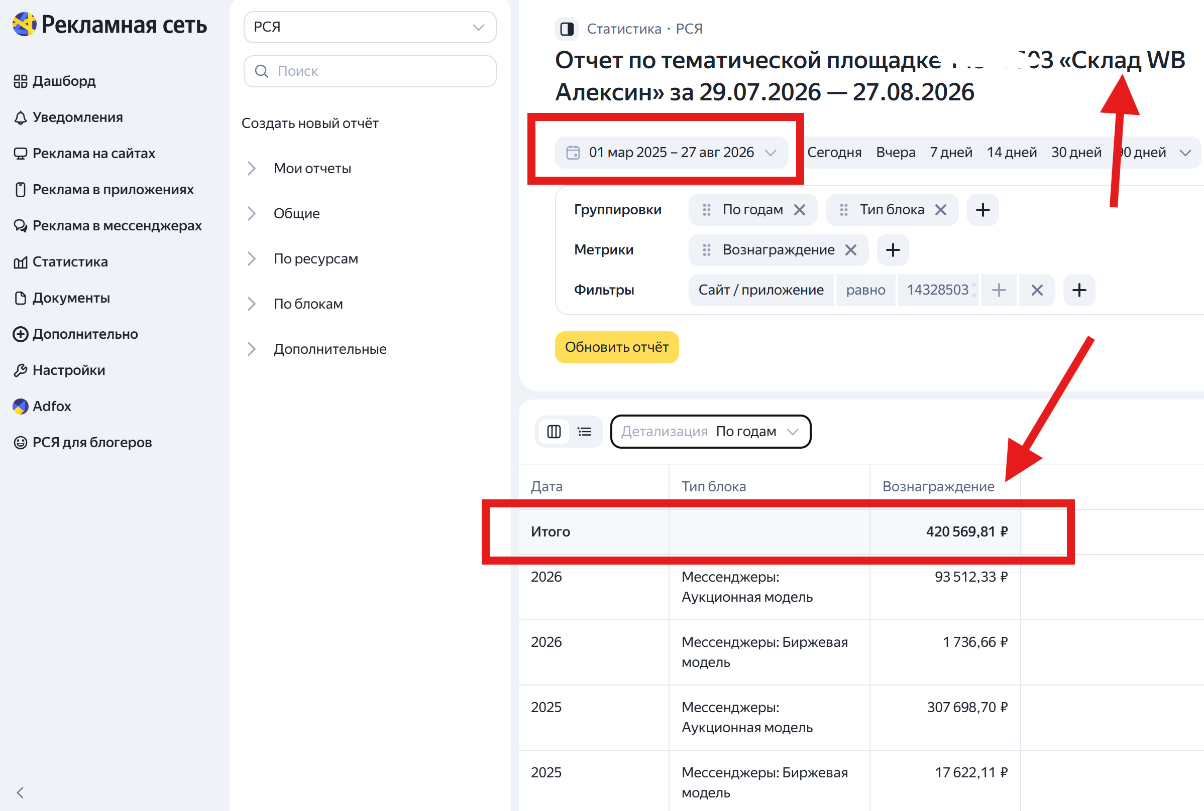Viewport: 1204px width, 811px height.
Task: Open Реклама в приложениях
Action: point(103,190)
